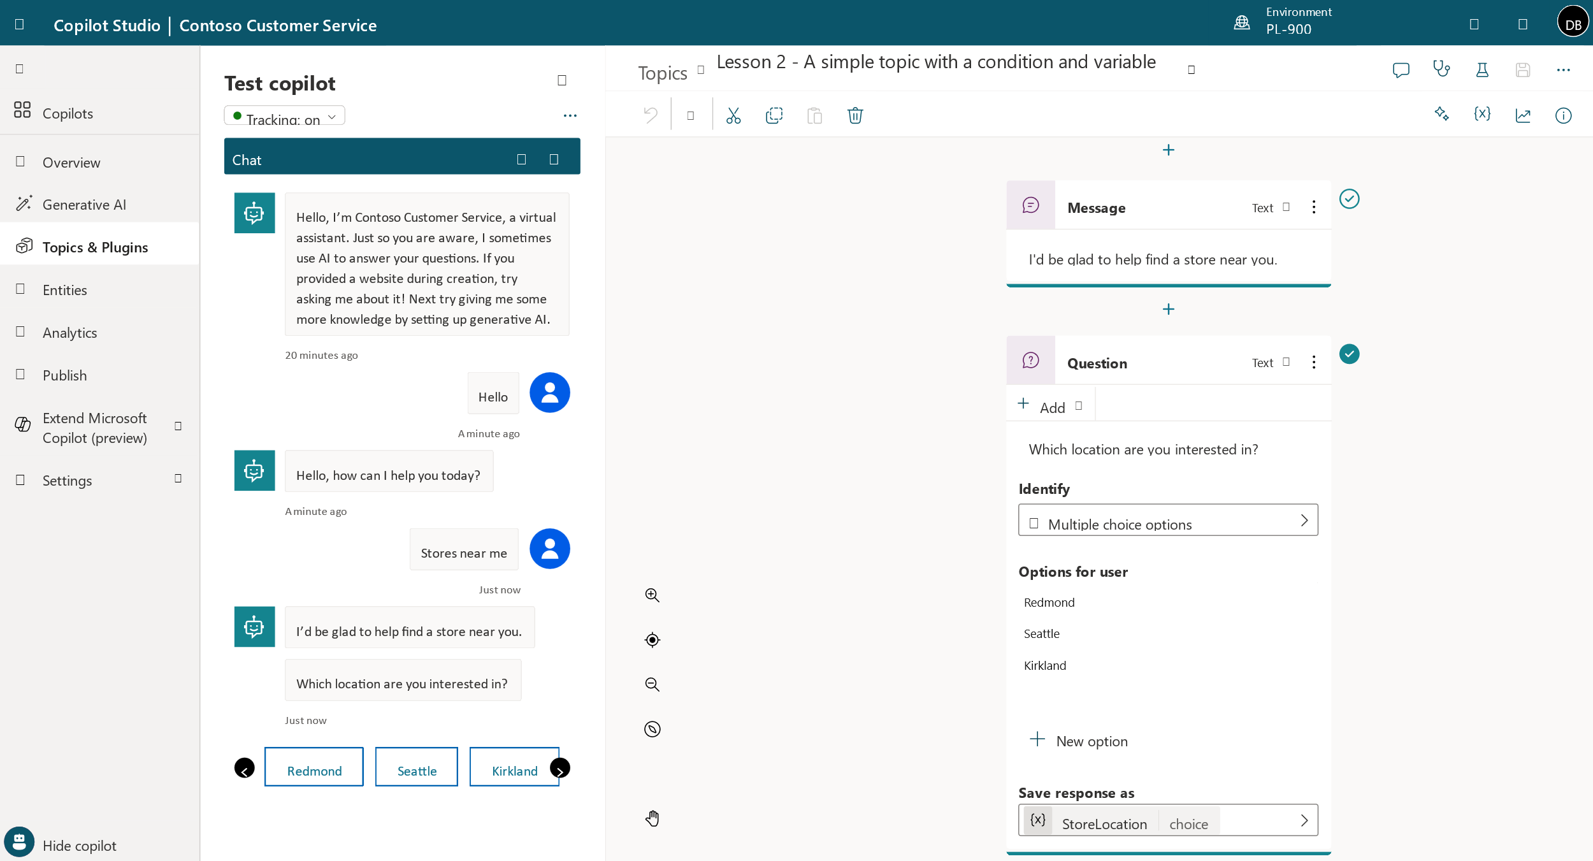Screen dimensions: 1593x861
Task: Choose Seattle suggested reply in chat
Action: [x=417, y=767]
